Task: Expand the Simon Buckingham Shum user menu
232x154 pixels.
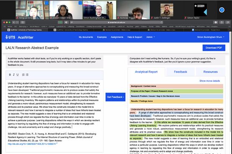Action: (211, 37)
